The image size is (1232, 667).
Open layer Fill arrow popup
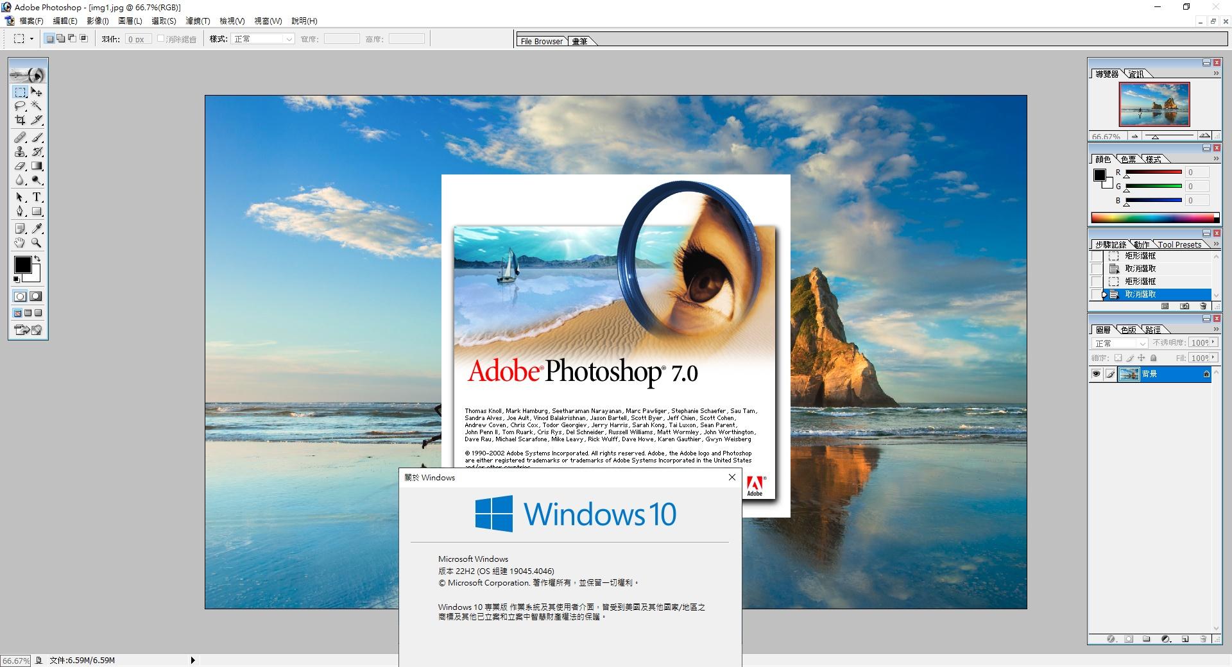(x=1213, y=358)
